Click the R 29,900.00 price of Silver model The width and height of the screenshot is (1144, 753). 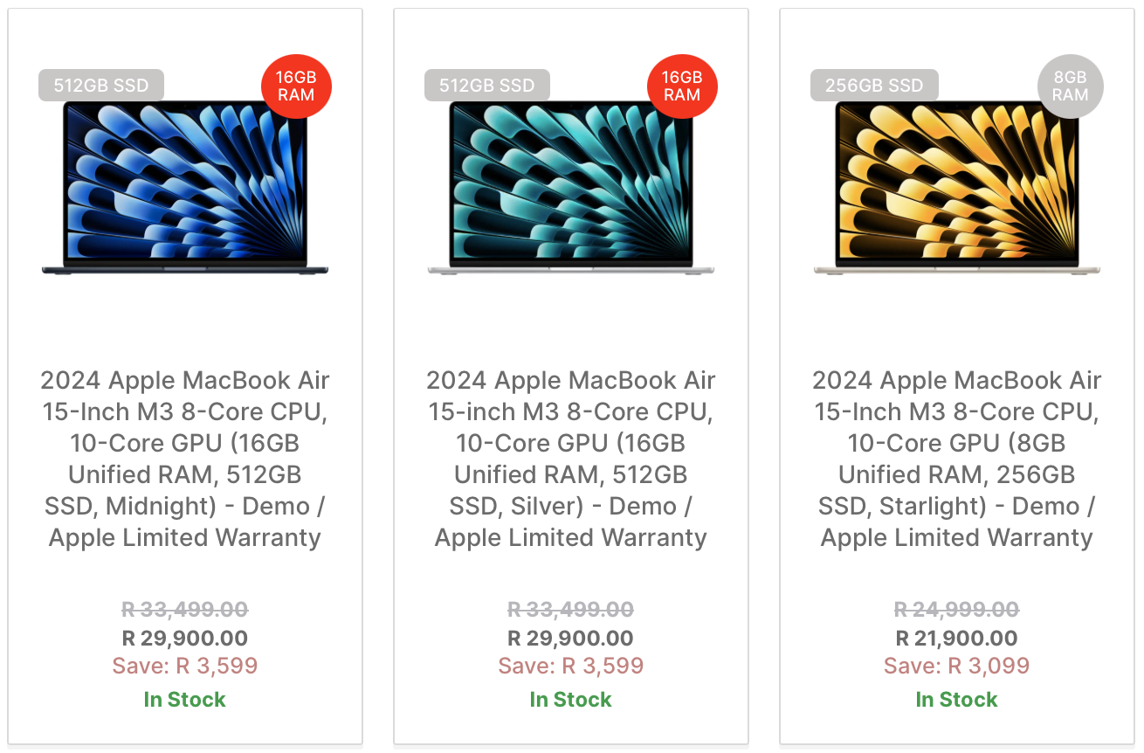point(571,639)
